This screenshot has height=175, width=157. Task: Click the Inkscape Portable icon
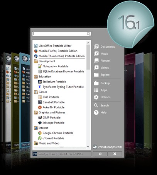(40, 123)
